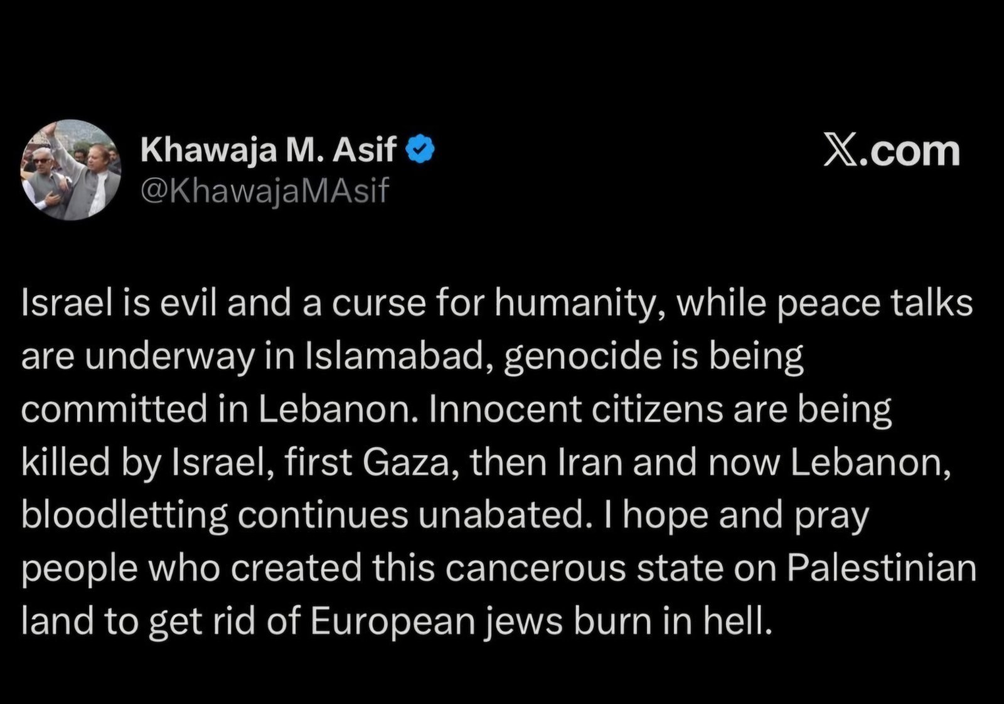The height and width of the screenshot is (704, 1004).
Task: Open the Khawaja M. Asif display name
Action: pyautogui.click(x=269, y=150)
